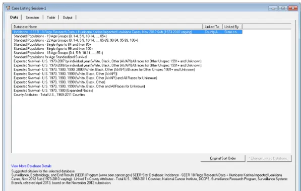Click the Original Sort Order button

click(223, 158)
